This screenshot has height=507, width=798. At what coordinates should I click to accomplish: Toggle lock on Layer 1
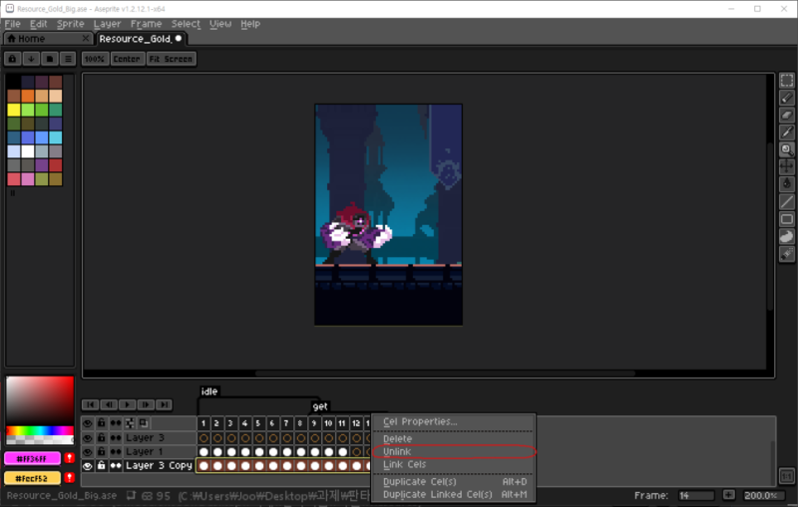coord(102,451)
